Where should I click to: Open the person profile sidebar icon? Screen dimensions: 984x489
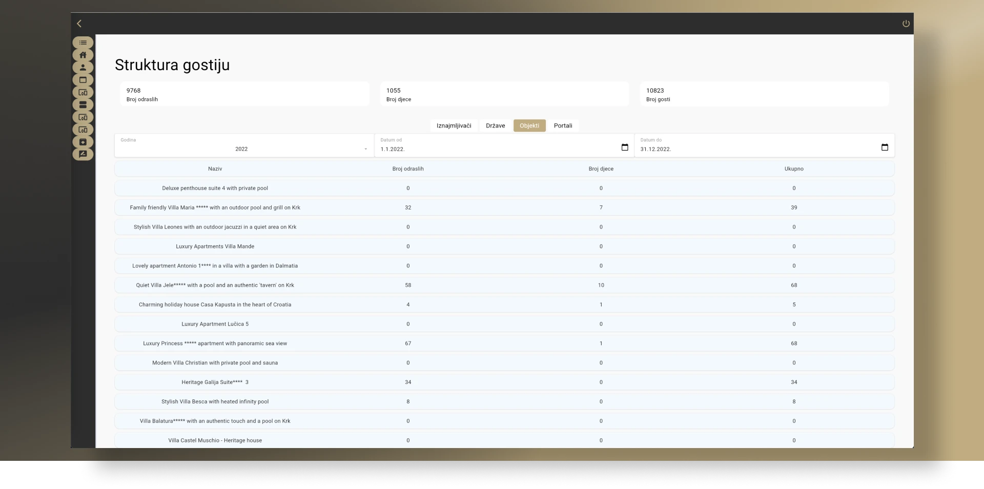coord(83,67)
